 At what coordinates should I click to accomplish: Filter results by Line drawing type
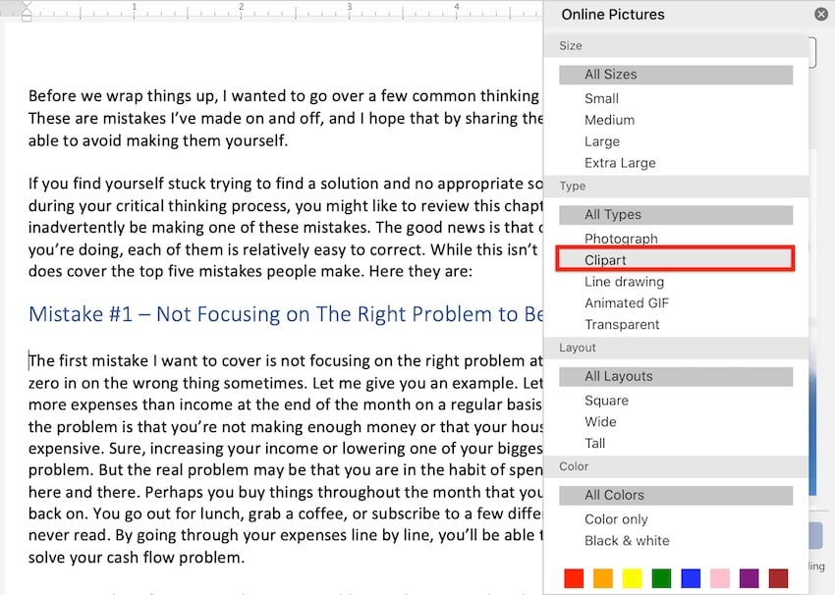[x=624, y=282]
